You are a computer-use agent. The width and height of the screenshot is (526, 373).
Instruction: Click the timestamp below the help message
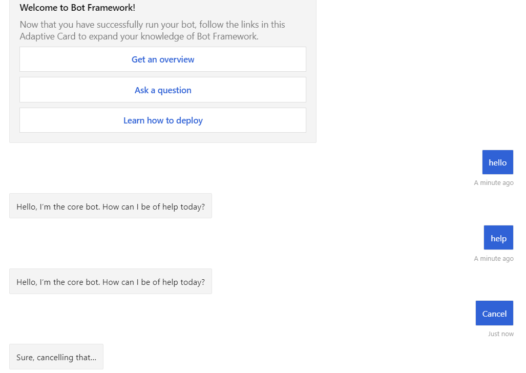pos(493,258)
